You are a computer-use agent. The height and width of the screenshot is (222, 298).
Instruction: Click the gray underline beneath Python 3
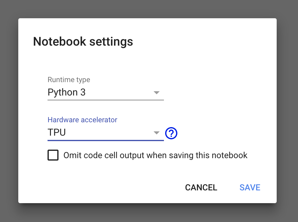[x=105, y=100]
